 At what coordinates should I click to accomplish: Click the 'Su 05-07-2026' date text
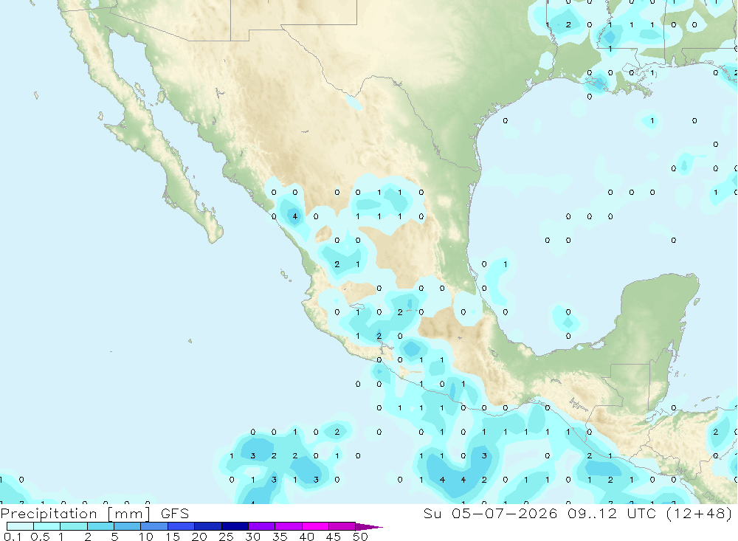tap(491, 514)
